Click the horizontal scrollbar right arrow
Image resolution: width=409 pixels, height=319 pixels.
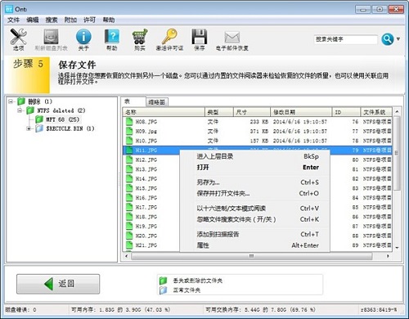coord(388,256)
